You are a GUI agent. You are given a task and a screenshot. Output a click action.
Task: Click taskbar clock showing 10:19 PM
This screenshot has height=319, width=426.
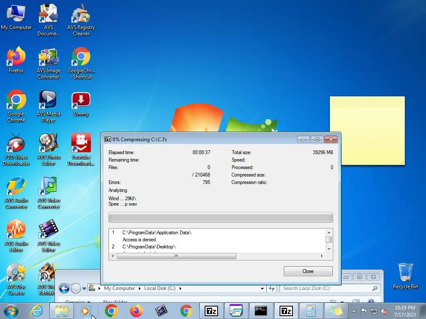point(405,311)
